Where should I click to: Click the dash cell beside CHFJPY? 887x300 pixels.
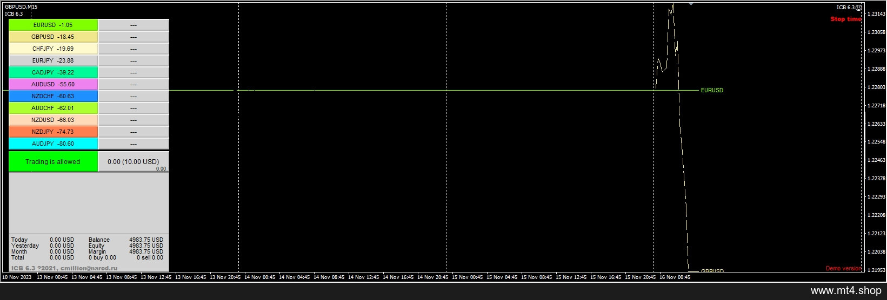[x=134, y=49]
